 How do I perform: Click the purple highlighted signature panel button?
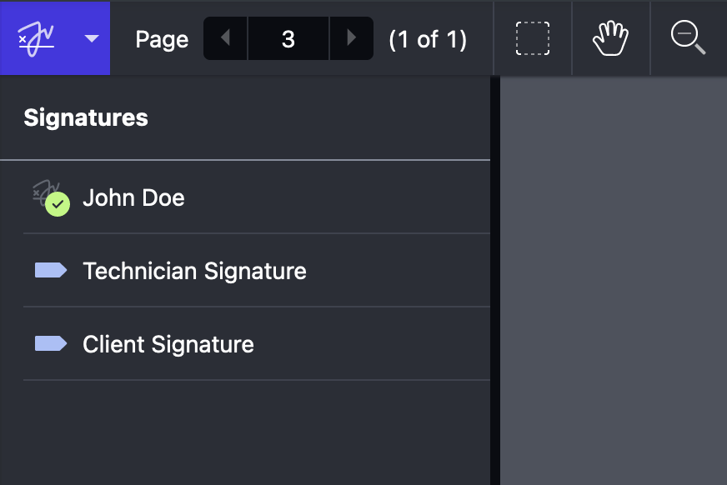(x=54, y=37)
